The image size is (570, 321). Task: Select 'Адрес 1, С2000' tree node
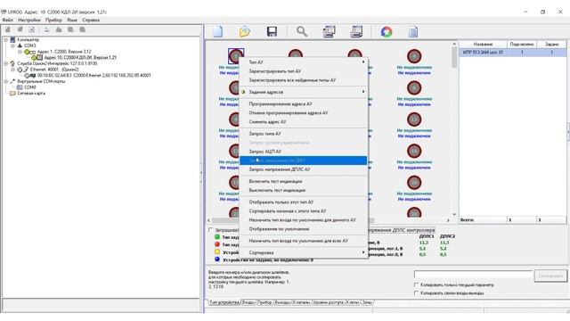[64, 52]
